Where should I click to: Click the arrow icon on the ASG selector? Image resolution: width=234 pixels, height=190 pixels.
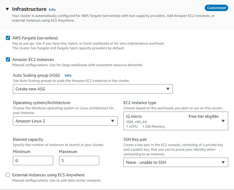pyautogui.click(x=168, y=89)
